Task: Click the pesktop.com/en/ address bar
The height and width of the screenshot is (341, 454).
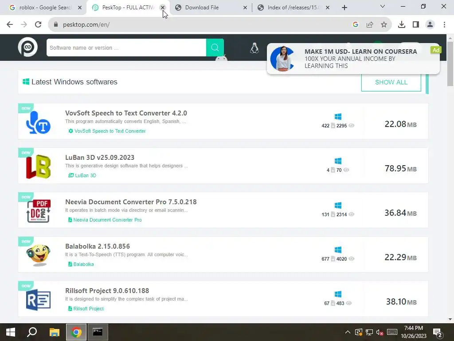Action: coord(200,25)
